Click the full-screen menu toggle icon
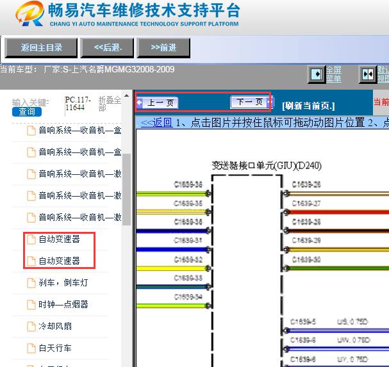The height and width of the screenshot is (367, 389). click(317, 74)
